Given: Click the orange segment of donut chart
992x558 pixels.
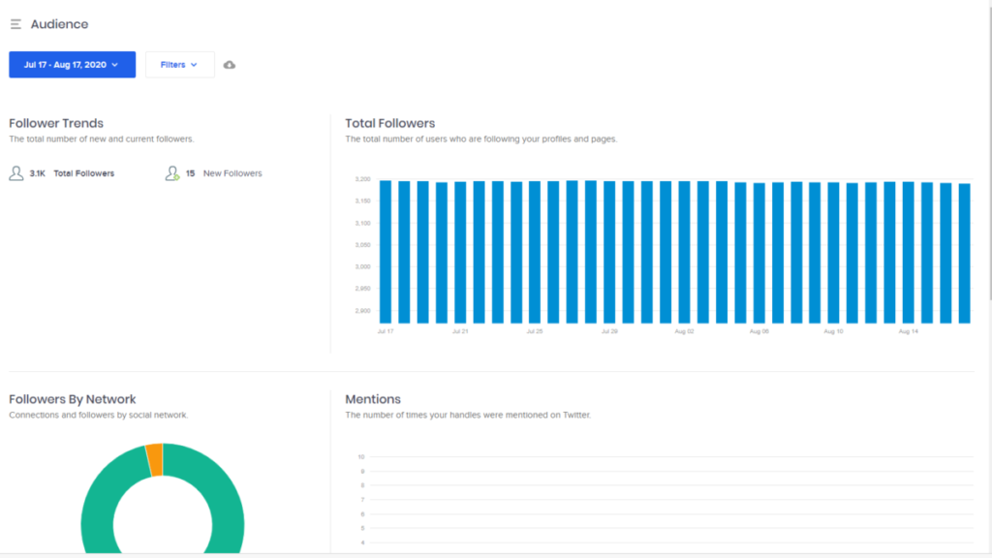Looking at the screenshot, I should [154, 460].
